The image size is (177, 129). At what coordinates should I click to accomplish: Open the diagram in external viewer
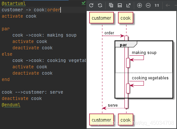tap(128, 5)
